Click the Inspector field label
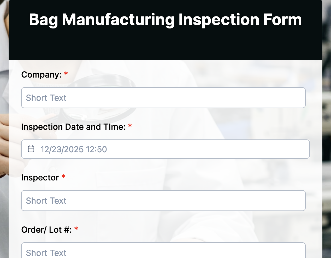 click(40, 178)
